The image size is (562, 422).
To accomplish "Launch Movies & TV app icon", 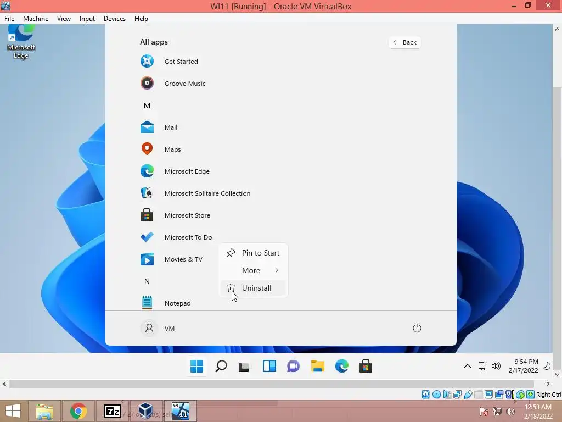I will (147, 259).
